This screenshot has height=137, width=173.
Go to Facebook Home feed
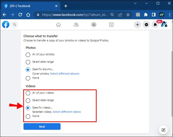pos(58,25)
